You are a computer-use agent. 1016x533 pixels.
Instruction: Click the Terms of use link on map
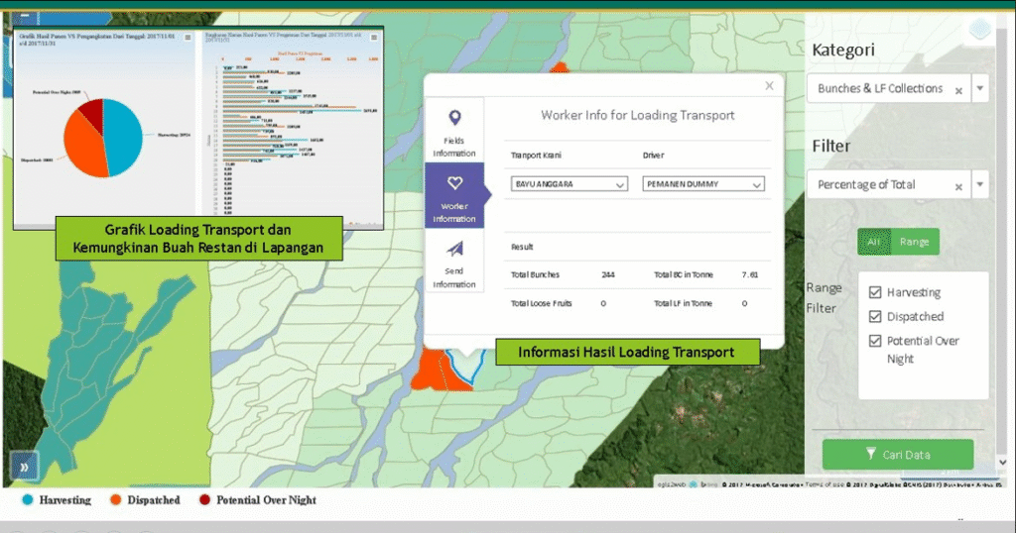pyautogui.click(x=825, y=483)
